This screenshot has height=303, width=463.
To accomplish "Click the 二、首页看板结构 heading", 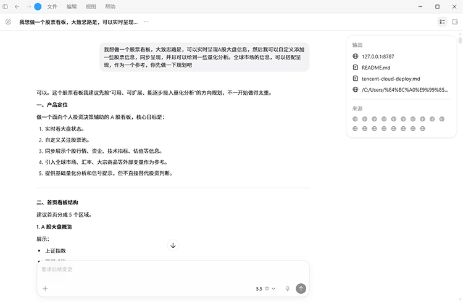I will (57, 203).
